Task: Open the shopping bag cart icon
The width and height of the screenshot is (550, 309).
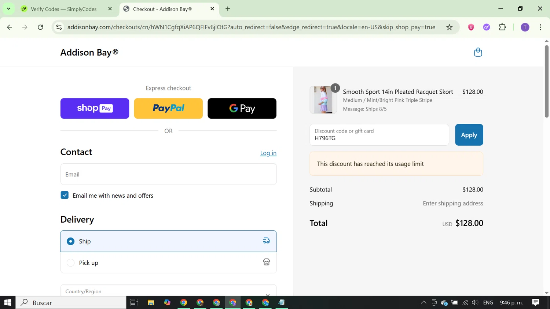Action: (x=478, y=52)
